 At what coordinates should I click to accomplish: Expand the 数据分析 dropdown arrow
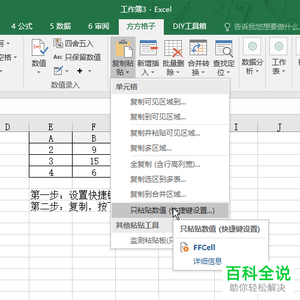coord(257,71)
